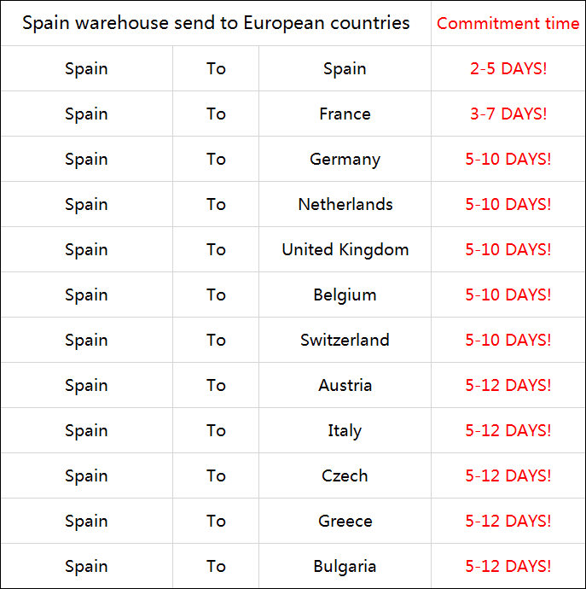Viewport: 586px width, 589px height.
Task: Select the France destination cell
Action: pos(345,114)
